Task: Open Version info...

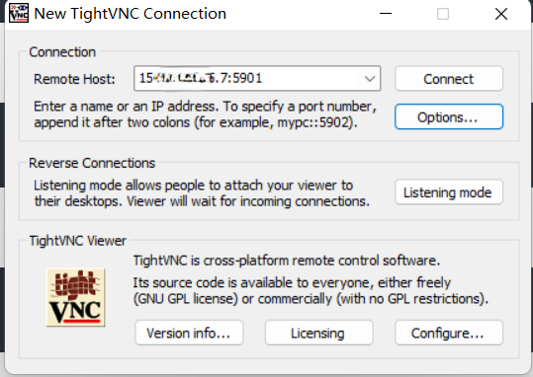Action: [189, 333]
